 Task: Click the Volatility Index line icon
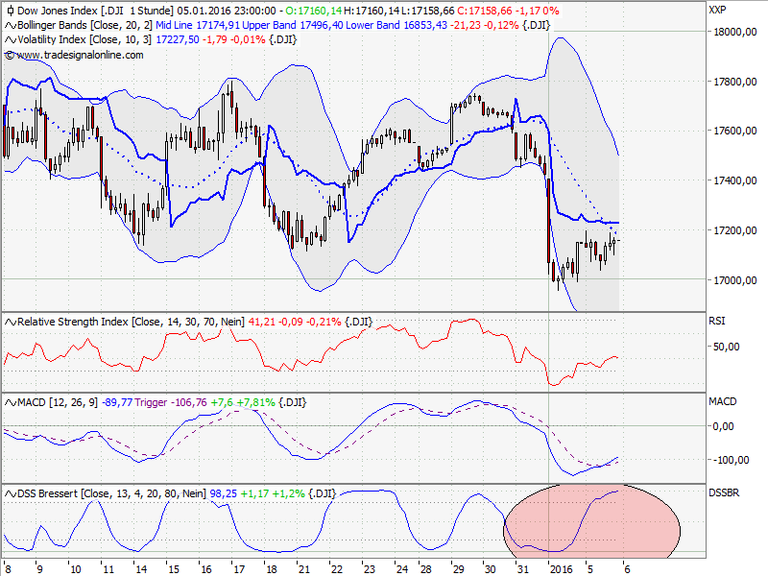[11, 39]
